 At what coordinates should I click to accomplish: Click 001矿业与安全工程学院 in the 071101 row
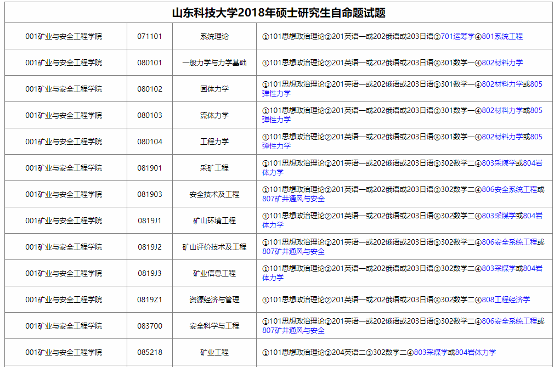click(64, 36)
